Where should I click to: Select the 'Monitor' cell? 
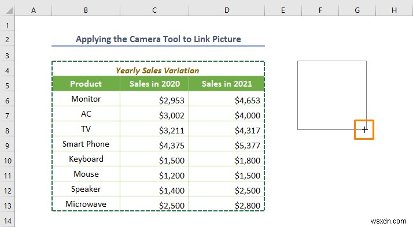(86, 99)
